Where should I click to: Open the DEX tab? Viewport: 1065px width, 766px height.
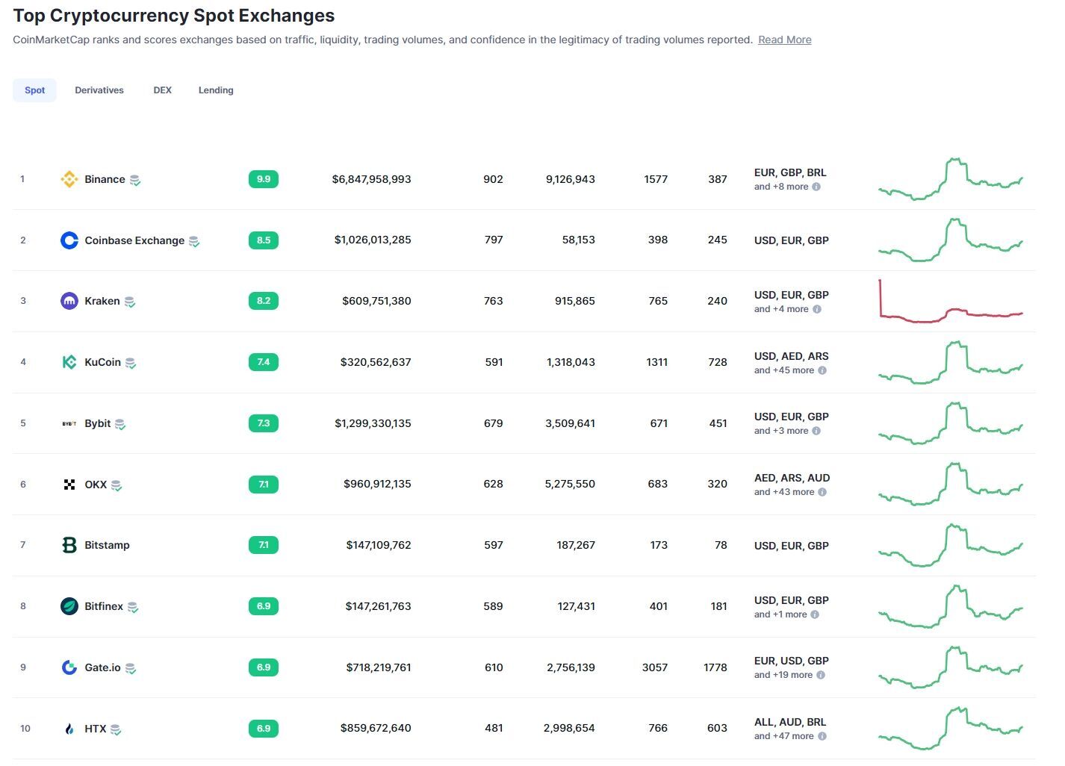(x=162, y=90)
